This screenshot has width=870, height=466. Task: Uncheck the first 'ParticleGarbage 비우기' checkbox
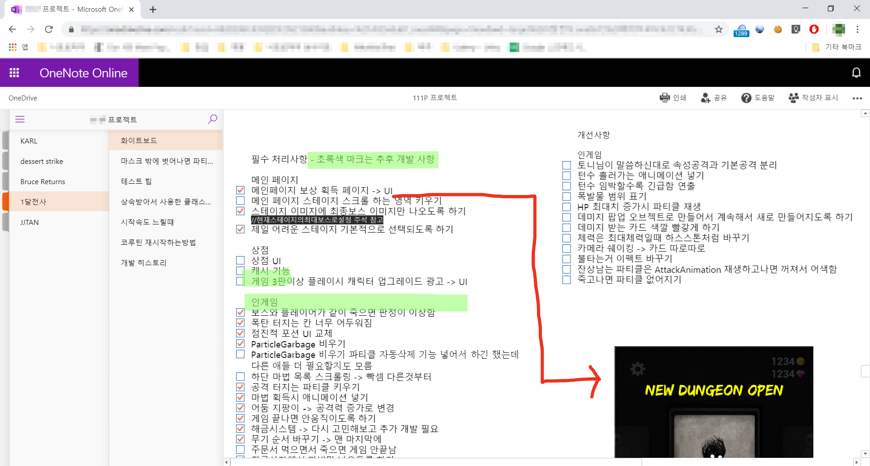pyautogui.click(x=241, y=344)
